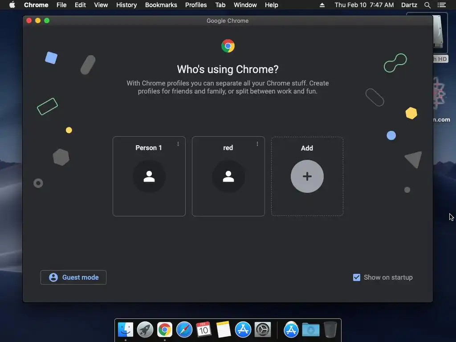Click the Person 1 avatar icon
This screenshot has width=456, height=342.
click(149, 176)
